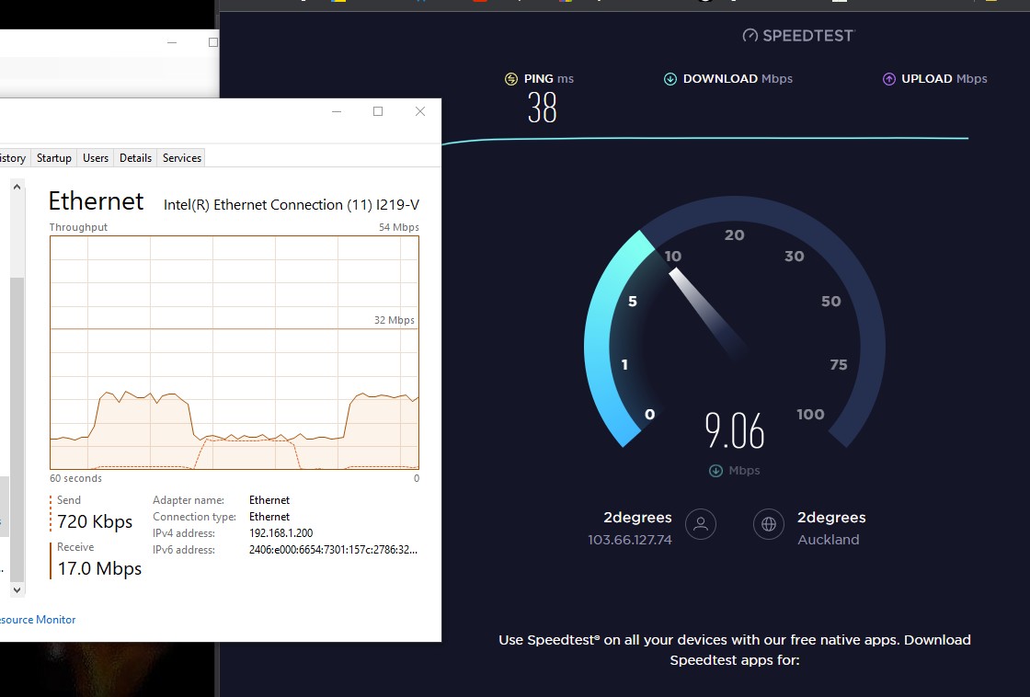Click the Speedtest logo icon
The width and height of the screenshot is (1030, 697).
(750, 36)
